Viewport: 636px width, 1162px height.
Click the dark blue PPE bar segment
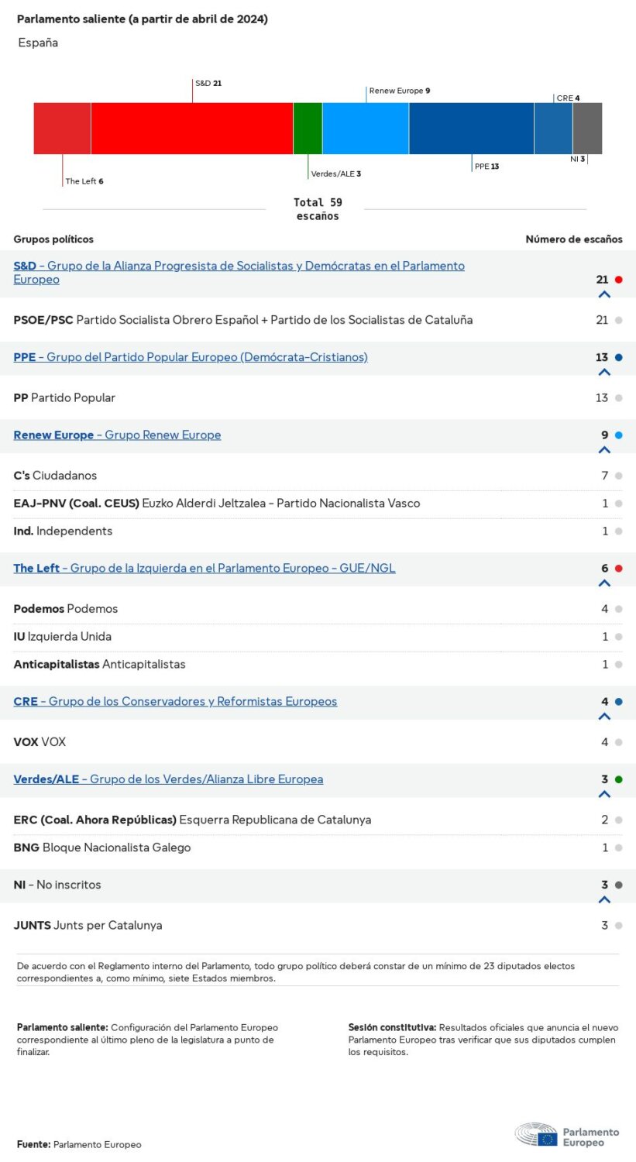(x=471, y=129)
